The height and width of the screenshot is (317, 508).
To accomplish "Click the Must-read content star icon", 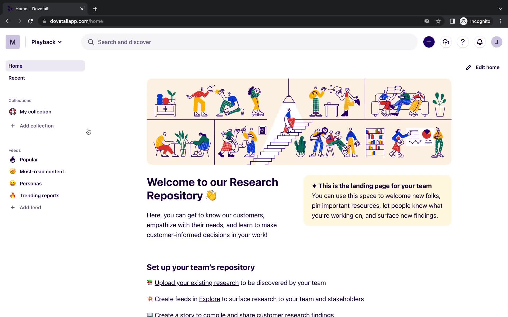I will pyautogui.click(x=12, y=171).
